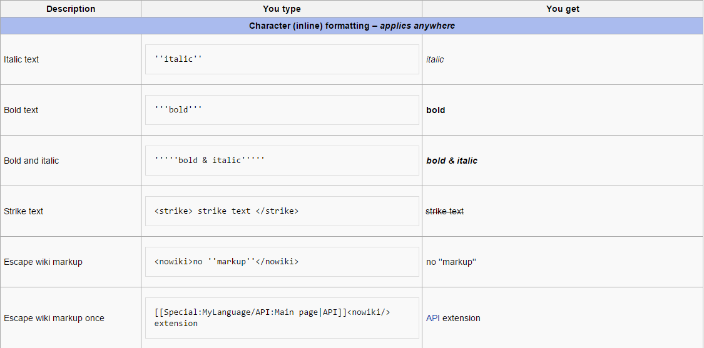Click the You get column header
Viewport: 704px width, 348px height.
click(563, 9)
